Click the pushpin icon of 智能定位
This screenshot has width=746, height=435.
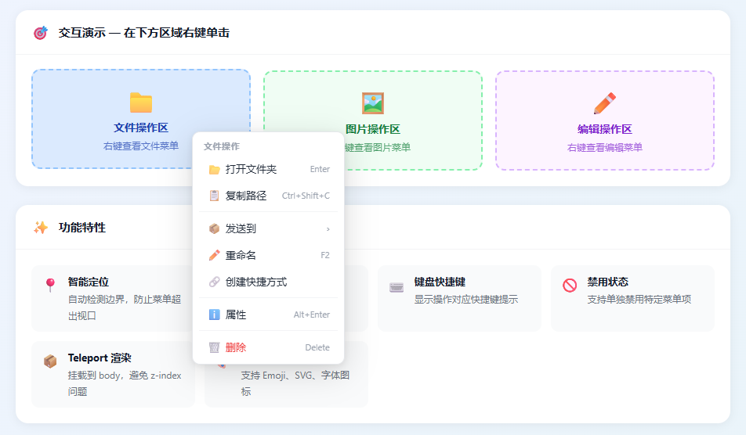pos(50,285)
